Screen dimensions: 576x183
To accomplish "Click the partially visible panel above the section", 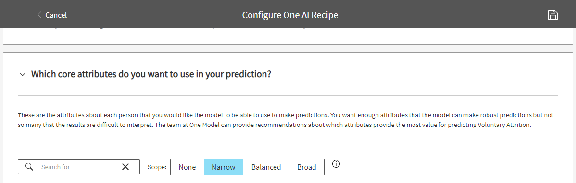I will point(288,36).
